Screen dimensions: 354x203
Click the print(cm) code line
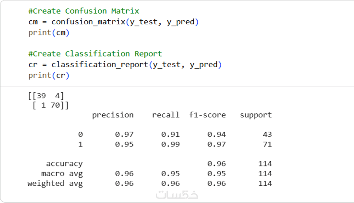tap(49, 33)
